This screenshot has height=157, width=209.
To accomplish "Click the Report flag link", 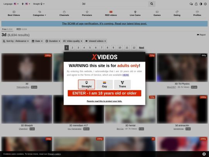I will 201,35.
